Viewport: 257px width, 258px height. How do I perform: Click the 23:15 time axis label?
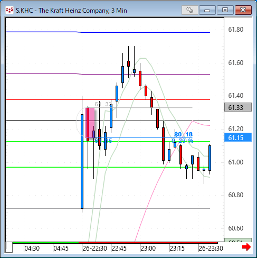(x=177, y=248)
